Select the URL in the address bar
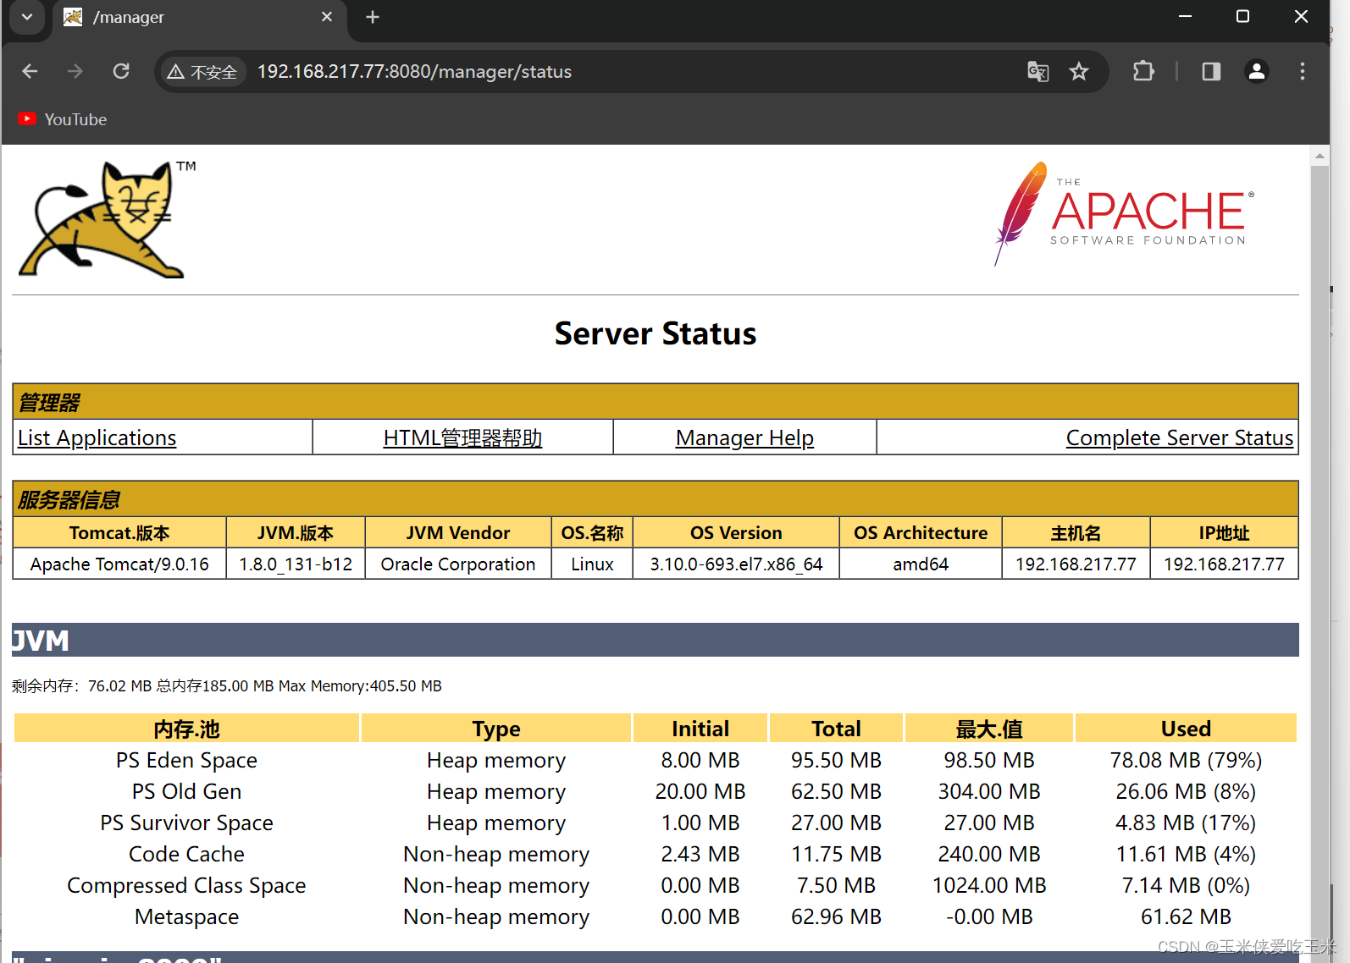 (x=414, y=72)
